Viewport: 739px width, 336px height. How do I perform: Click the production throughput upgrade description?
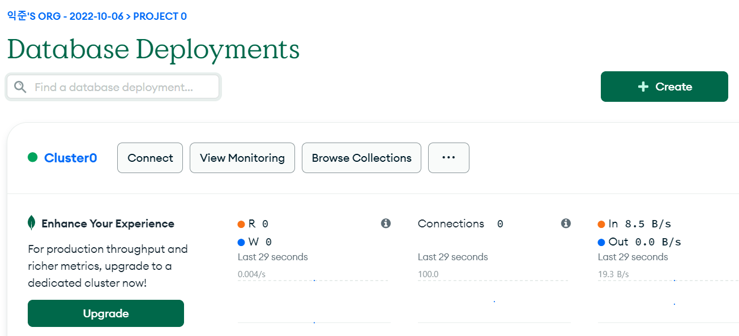pos(108,266)
